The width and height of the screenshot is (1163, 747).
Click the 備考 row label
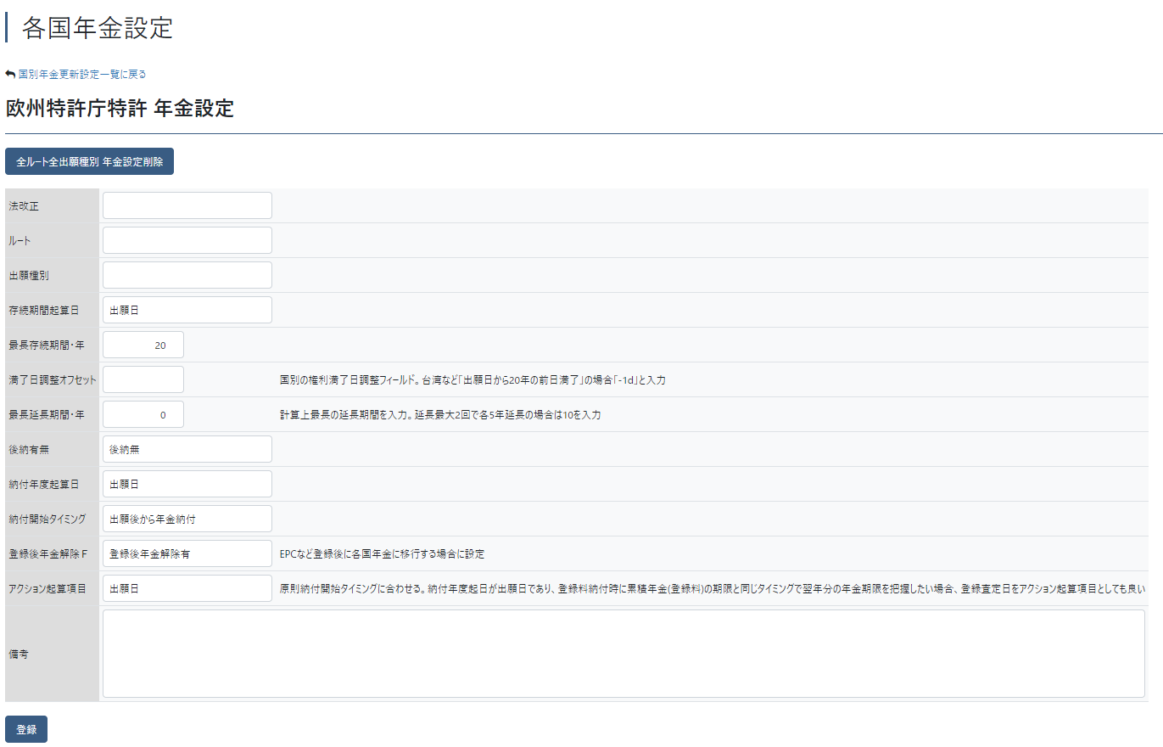coord(19,654)
